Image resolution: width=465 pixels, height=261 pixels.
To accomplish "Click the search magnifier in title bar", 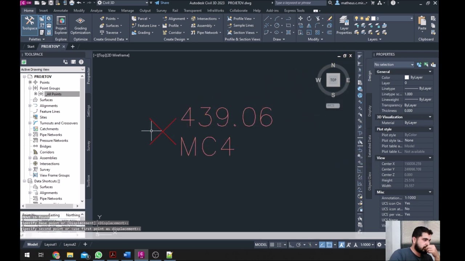I will (x=330, y=3).
